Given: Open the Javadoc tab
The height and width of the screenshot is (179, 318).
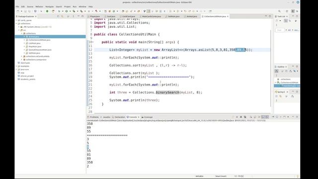Looking at the screenshot, I should pyautogui.click(x=107, y=117).
